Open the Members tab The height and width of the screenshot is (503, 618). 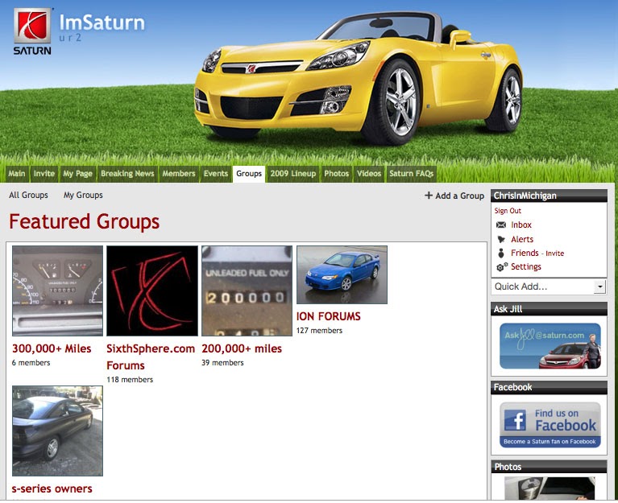pyautogui.click(x=179, y=174)
